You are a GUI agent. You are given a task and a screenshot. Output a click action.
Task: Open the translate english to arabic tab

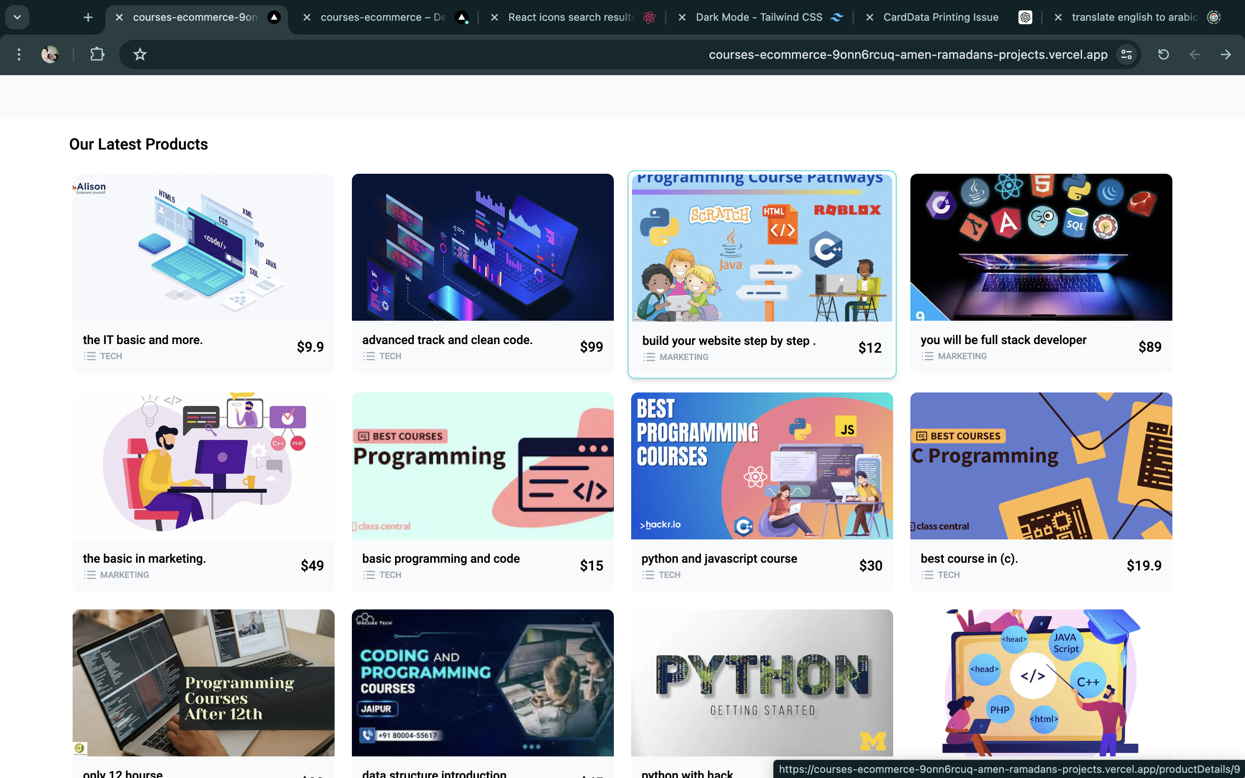[x=1134, y=17]
